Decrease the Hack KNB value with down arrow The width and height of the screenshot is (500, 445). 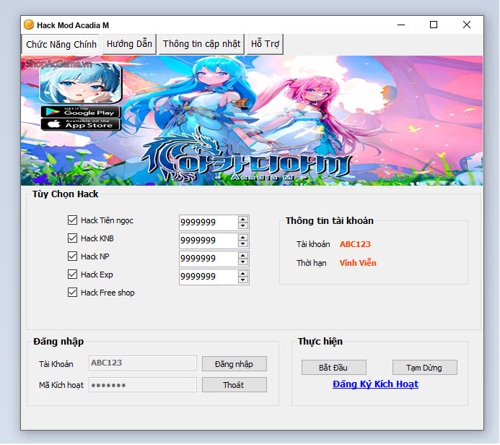tap(243, 244)
